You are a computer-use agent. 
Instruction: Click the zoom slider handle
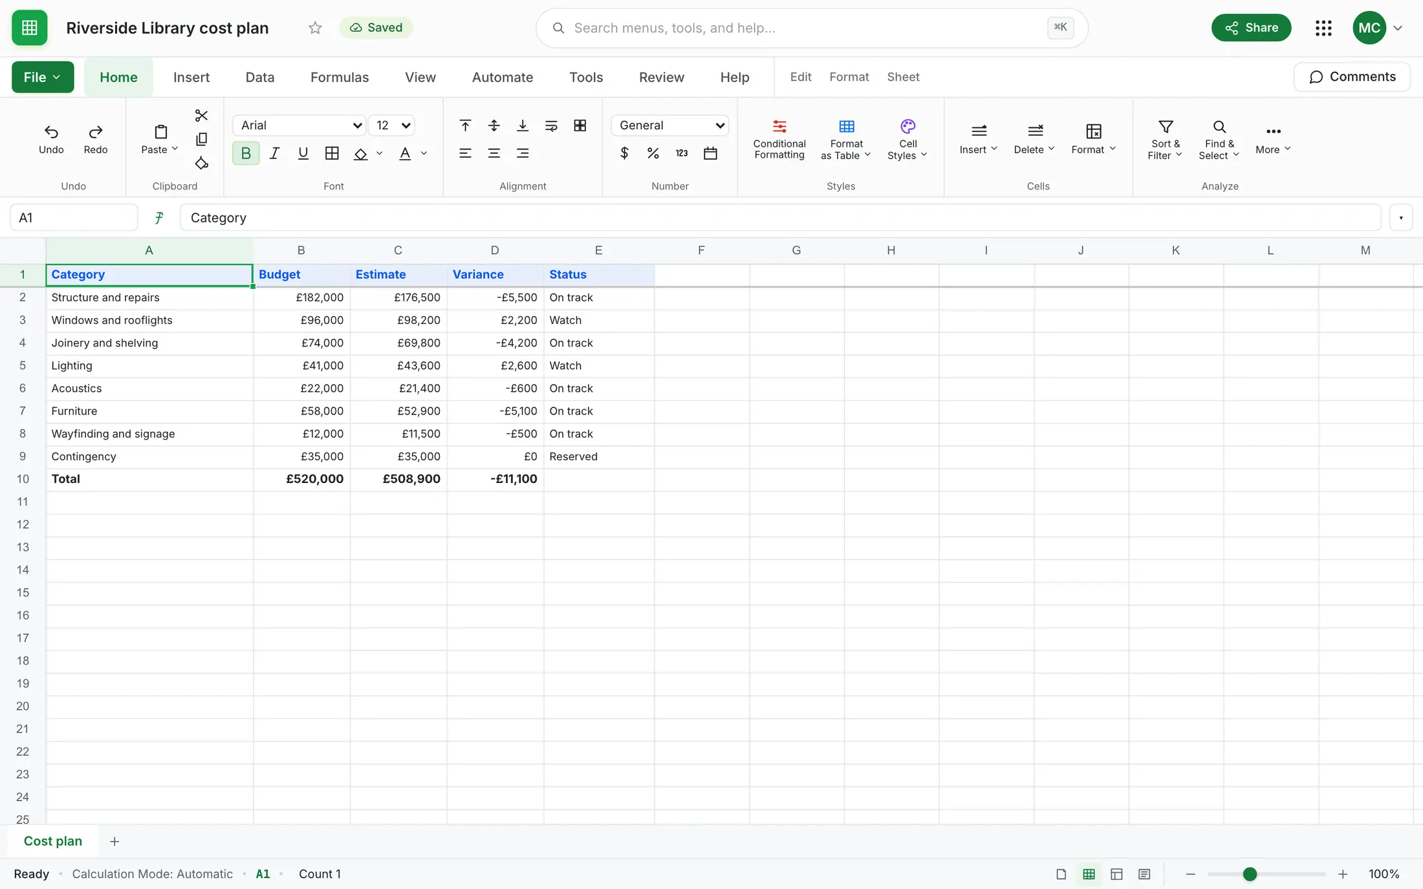[x=1250, y=874]
